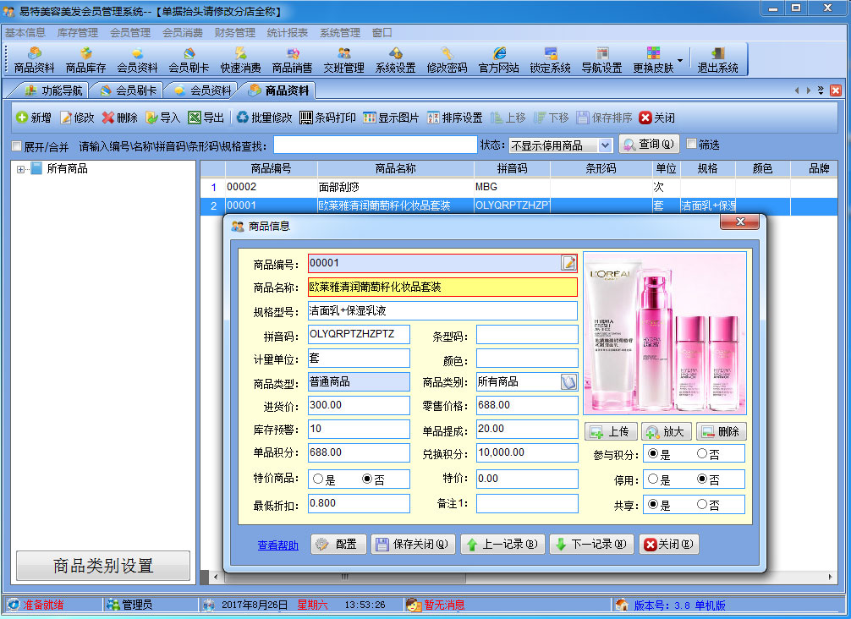Click 导入 to import products

(162, 118)
